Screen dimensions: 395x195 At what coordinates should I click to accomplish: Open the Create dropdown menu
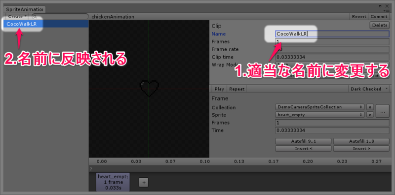coord(17,17)
